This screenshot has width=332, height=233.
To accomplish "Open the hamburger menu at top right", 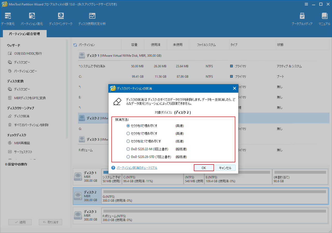I will (306, 4).
